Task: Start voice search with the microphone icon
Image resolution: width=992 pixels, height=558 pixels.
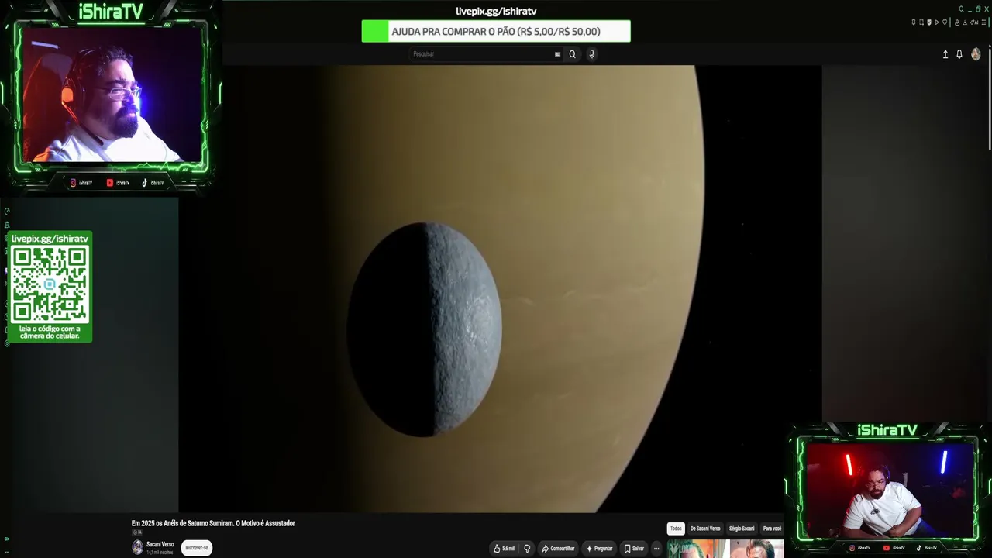Action: coord(591,54)
